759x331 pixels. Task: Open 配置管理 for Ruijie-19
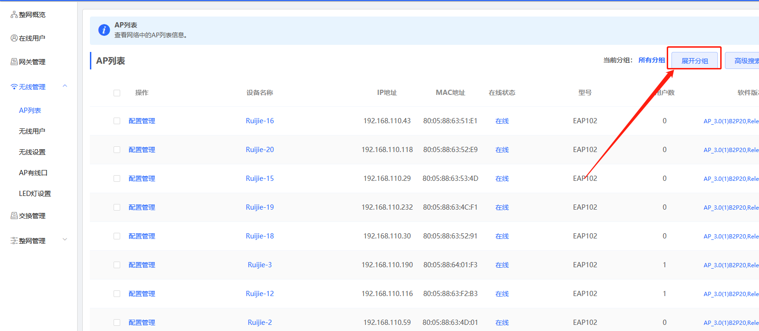[x=142, y=207]
